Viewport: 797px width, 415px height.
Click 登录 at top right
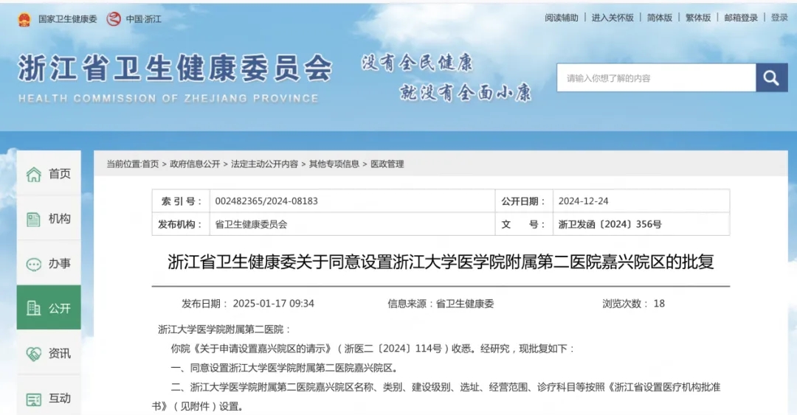(779, 18)
